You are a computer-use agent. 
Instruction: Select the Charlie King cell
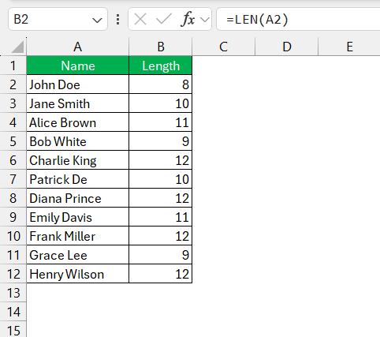[78, 160]
